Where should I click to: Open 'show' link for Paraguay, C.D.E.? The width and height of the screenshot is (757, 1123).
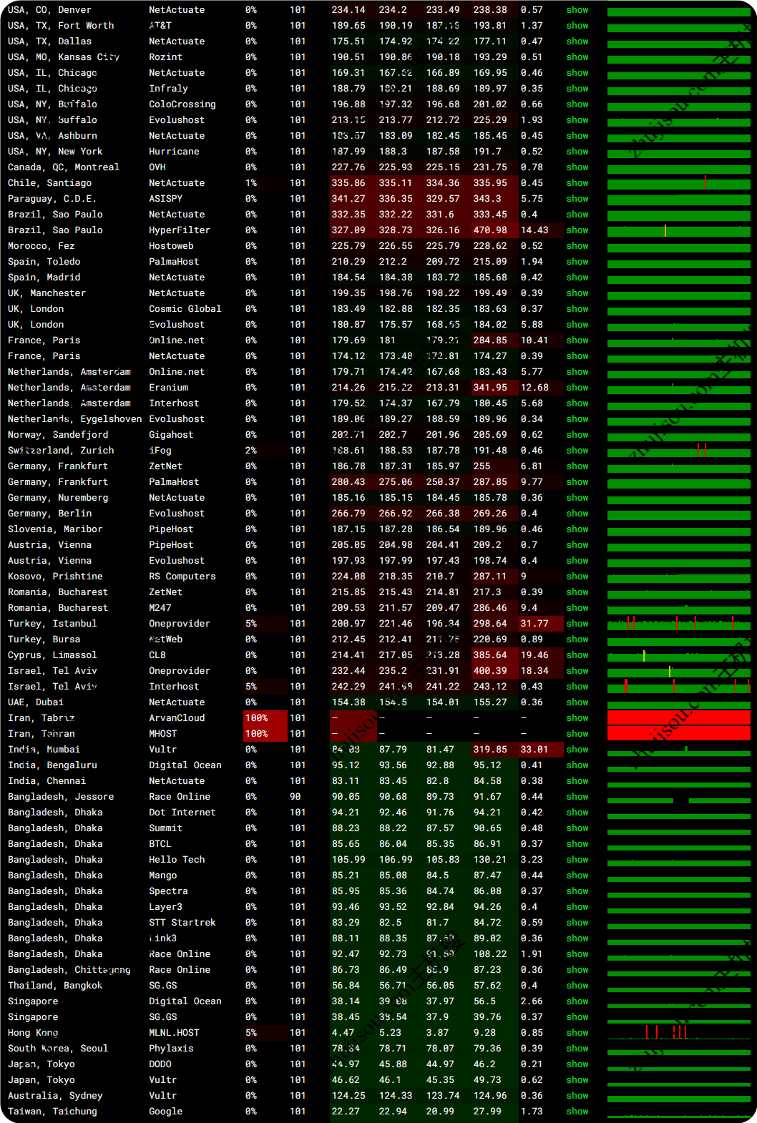577,199
